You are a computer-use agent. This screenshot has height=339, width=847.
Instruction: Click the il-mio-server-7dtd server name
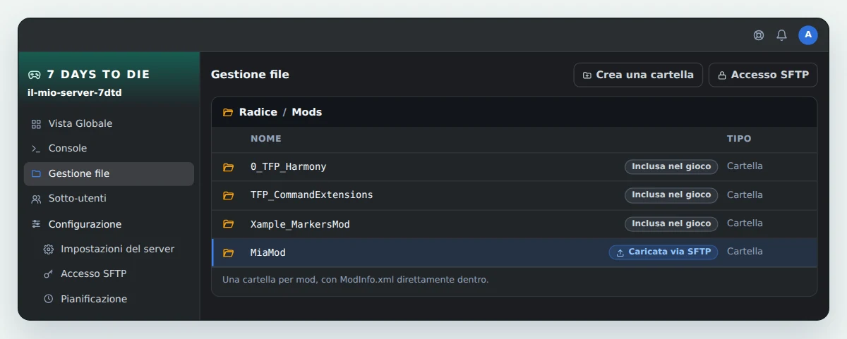pos(75,93)
